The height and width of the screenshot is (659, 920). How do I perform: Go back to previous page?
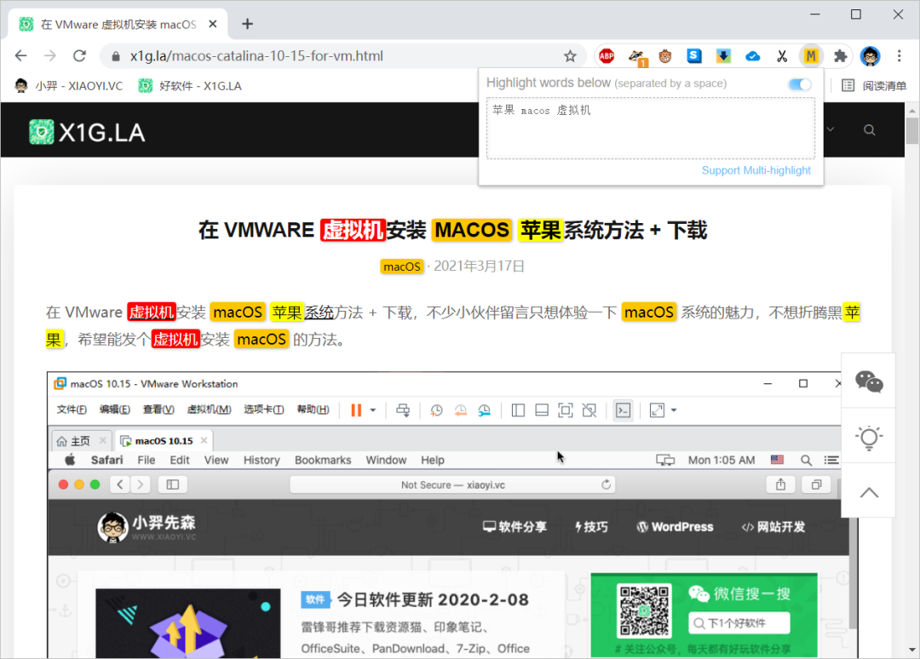pyautogui.click(x=21, y=56)
